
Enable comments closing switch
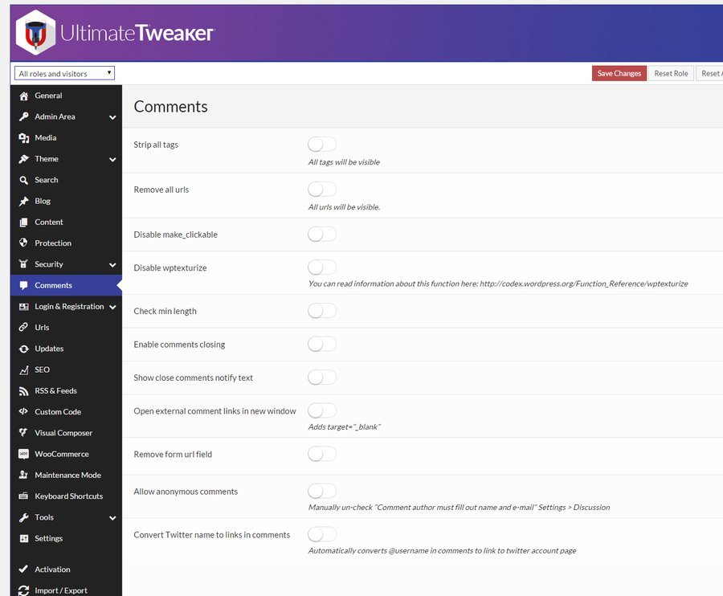321,343
